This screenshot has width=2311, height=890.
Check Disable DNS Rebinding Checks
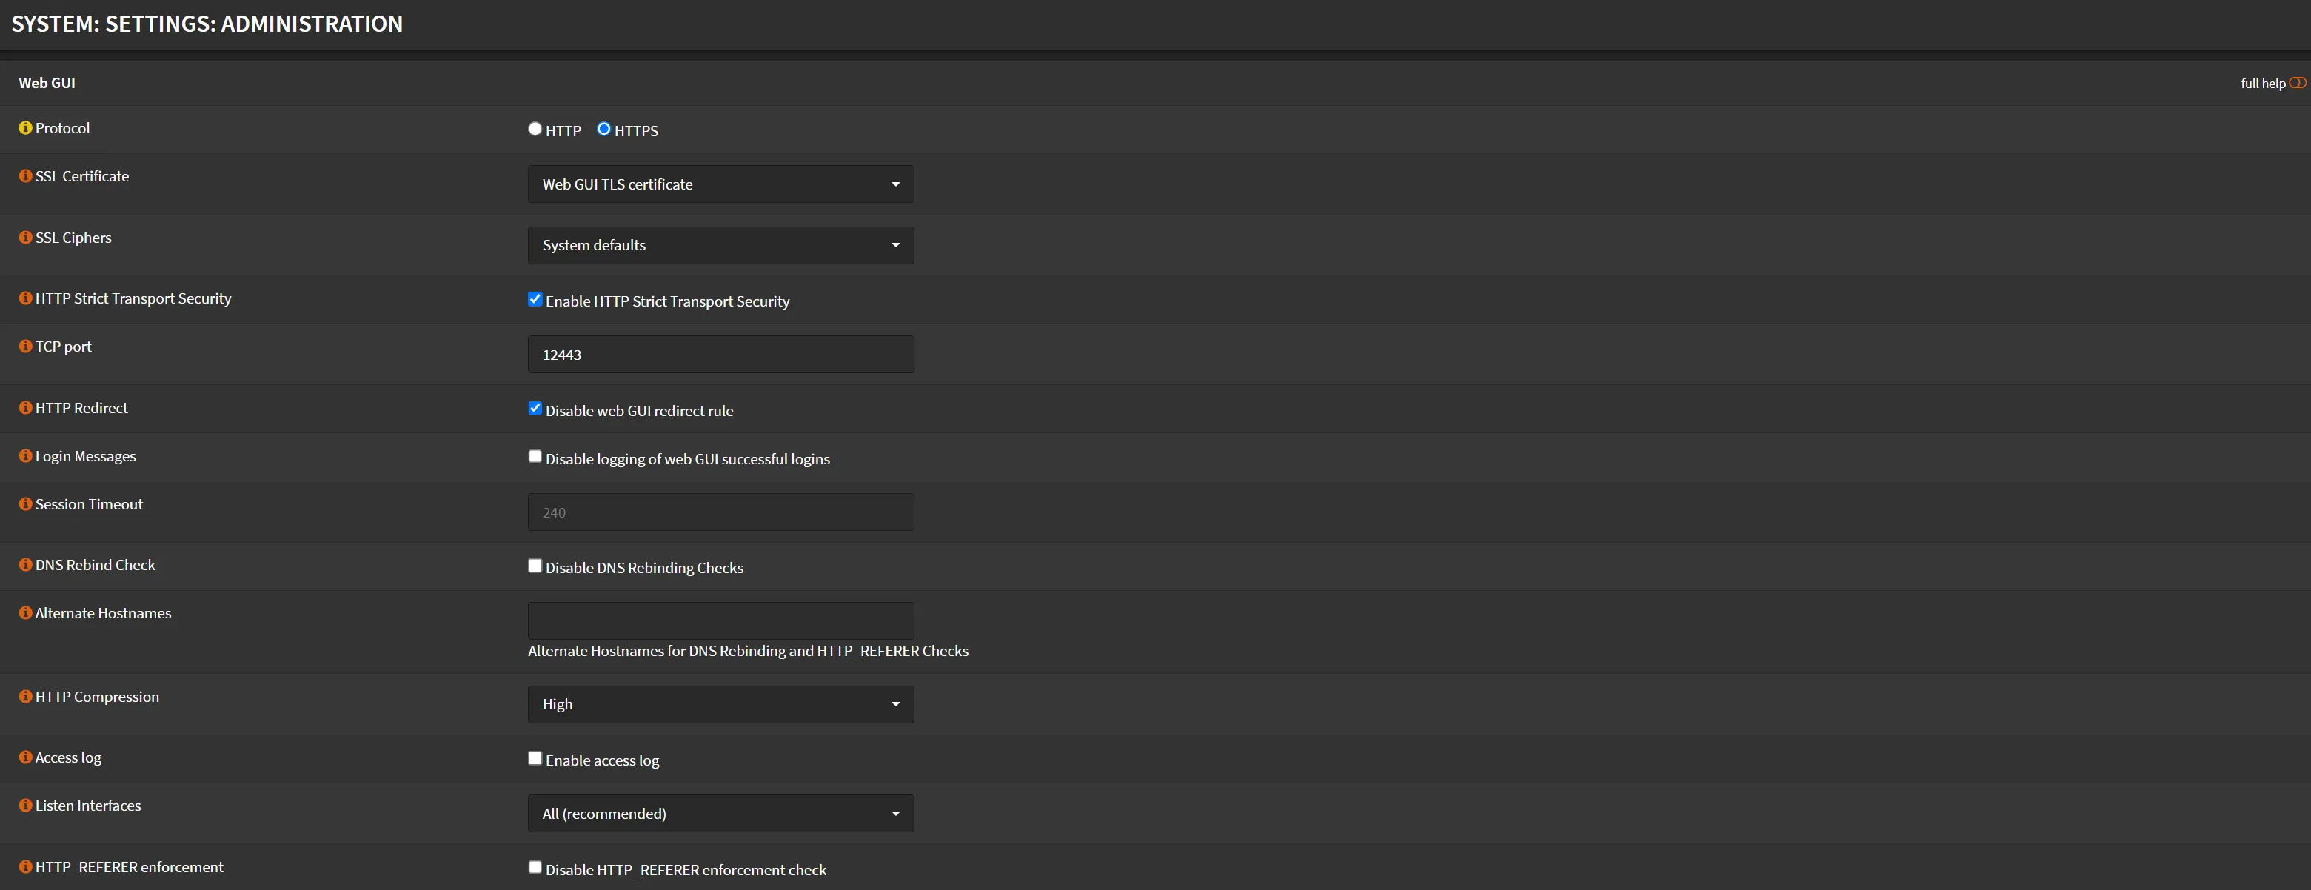[x=535, y=566]
